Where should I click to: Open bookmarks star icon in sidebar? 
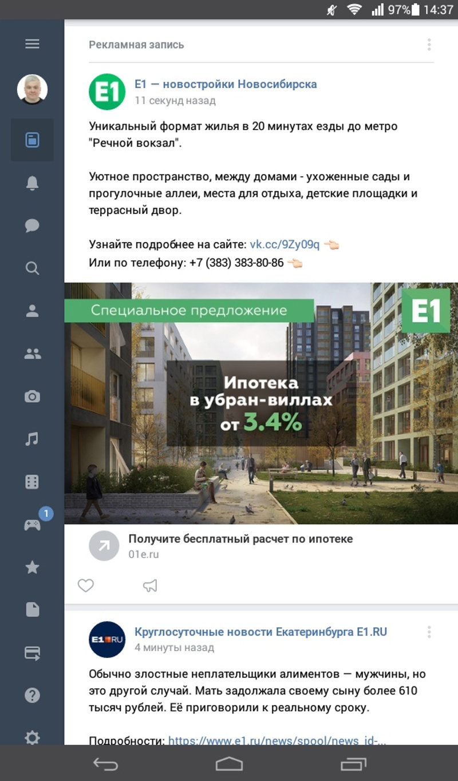(32, 567)
